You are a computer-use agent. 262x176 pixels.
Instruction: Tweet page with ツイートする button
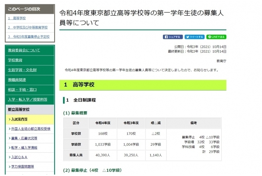click(x=194, y=37)
